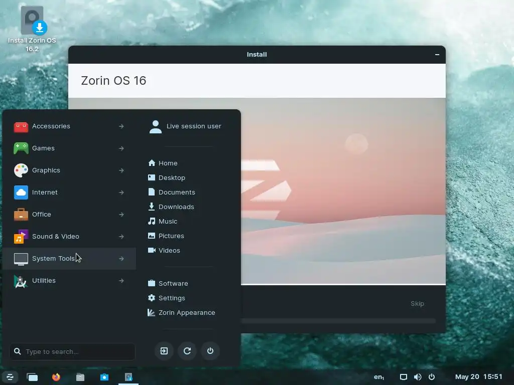The image size is (514, 385).
Task: Open the Zorin start menu button
Action: point(10,377)
